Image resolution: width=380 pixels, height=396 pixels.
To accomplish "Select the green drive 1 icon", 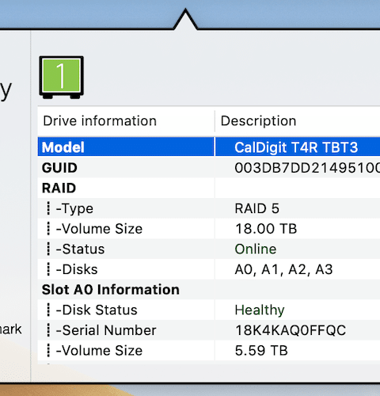I will tap(62, 78).
